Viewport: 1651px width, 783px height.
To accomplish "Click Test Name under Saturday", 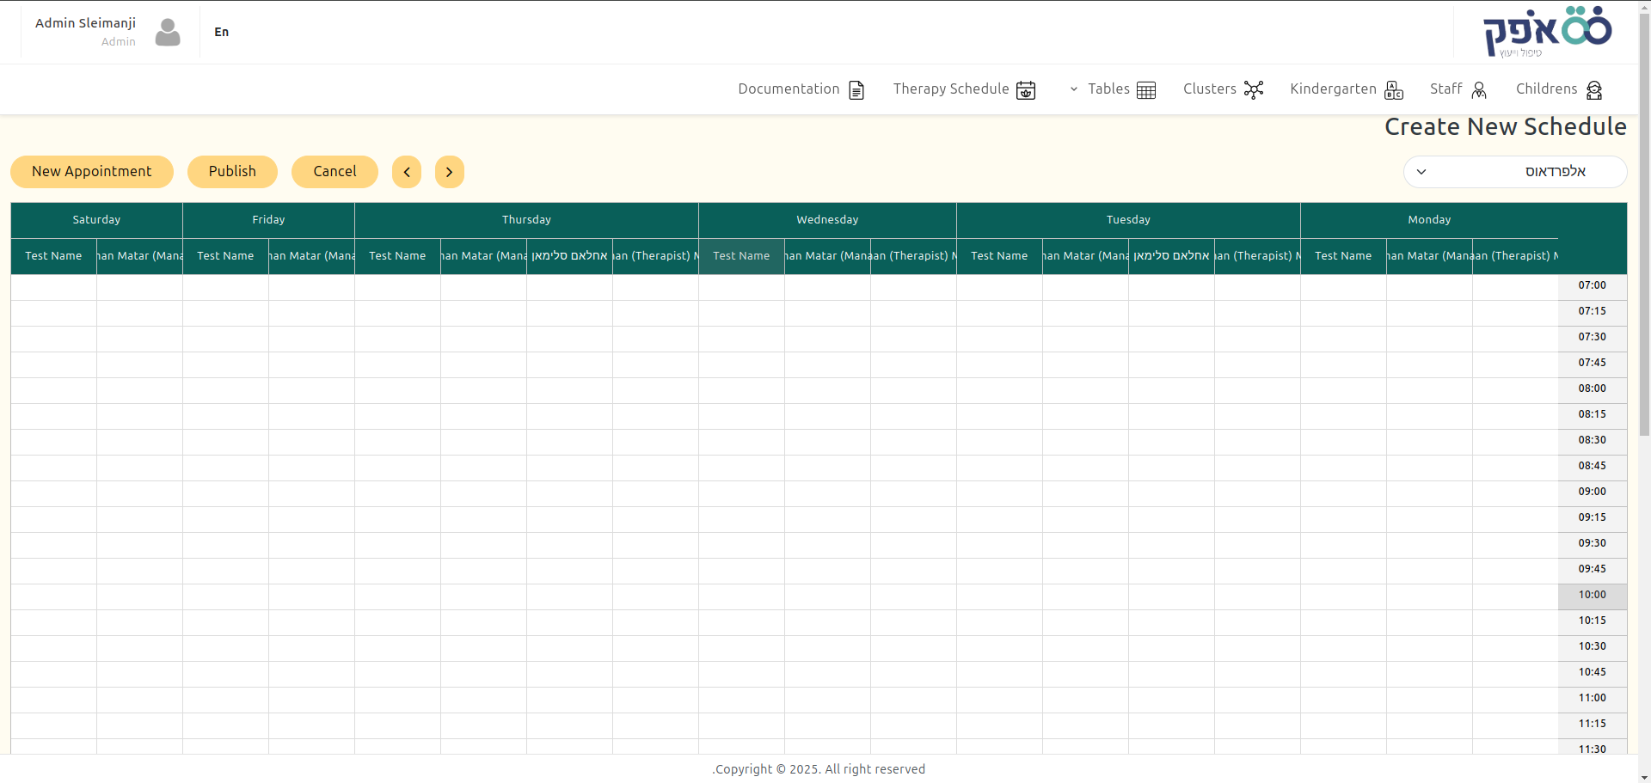I will [x=53, y=256].
